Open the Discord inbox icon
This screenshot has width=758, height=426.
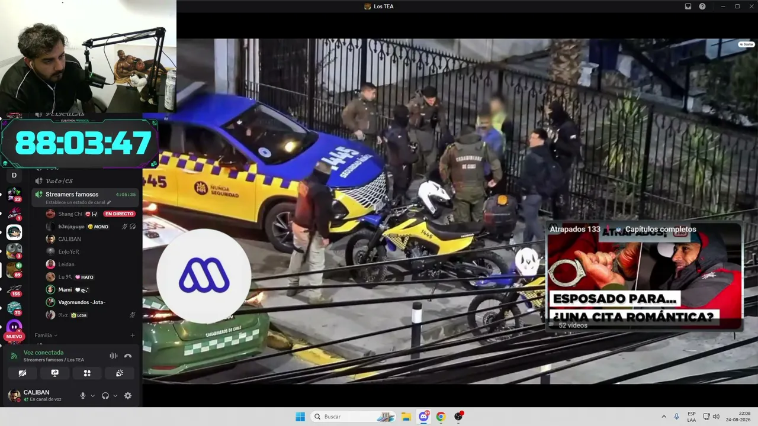coord(688,7)
